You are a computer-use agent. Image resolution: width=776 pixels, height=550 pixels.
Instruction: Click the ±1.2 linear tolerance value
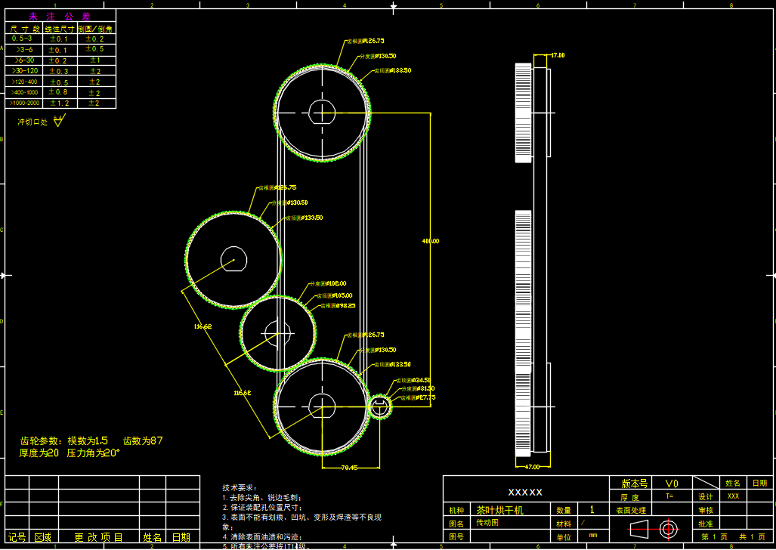point(60,104)
